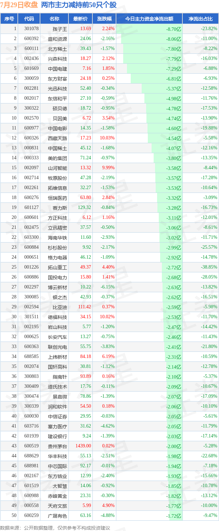This screenshot has width=219, height=531.
Task: Click price 129.32 for 赛力斯
Action: (x=85, y=208)
